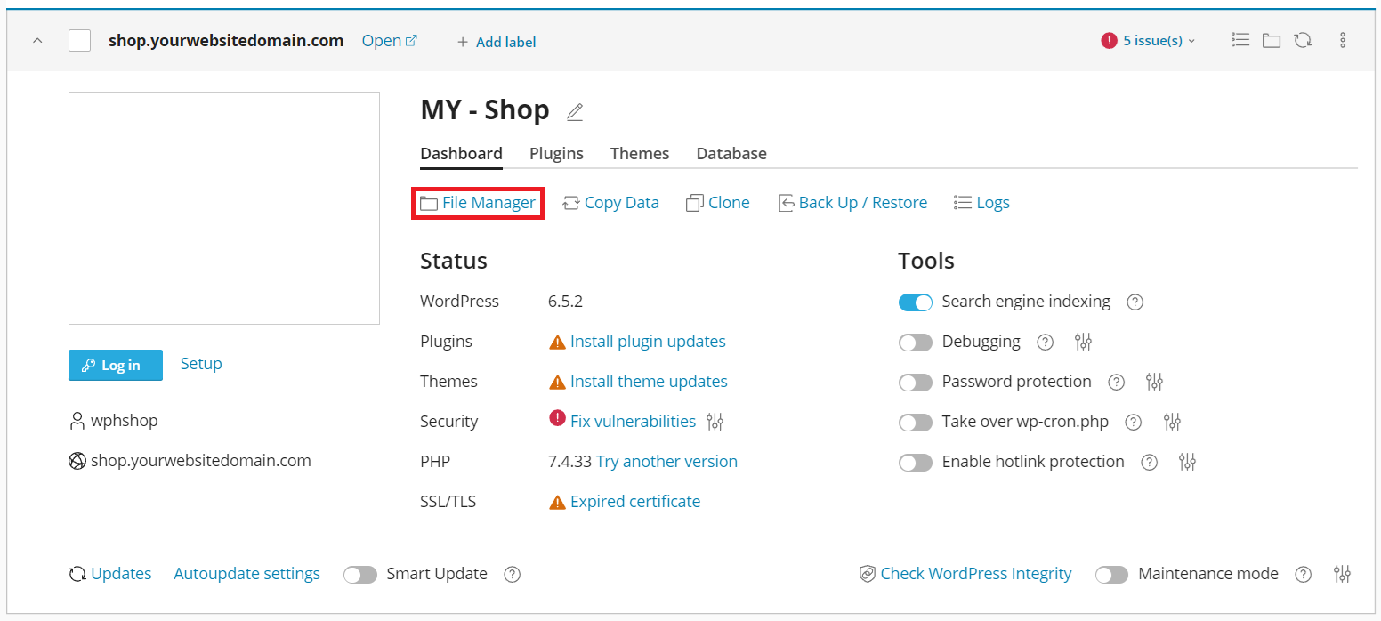Disable Search engine indexing toggle
1381x621 pixels.
click(x=915, y=302)
